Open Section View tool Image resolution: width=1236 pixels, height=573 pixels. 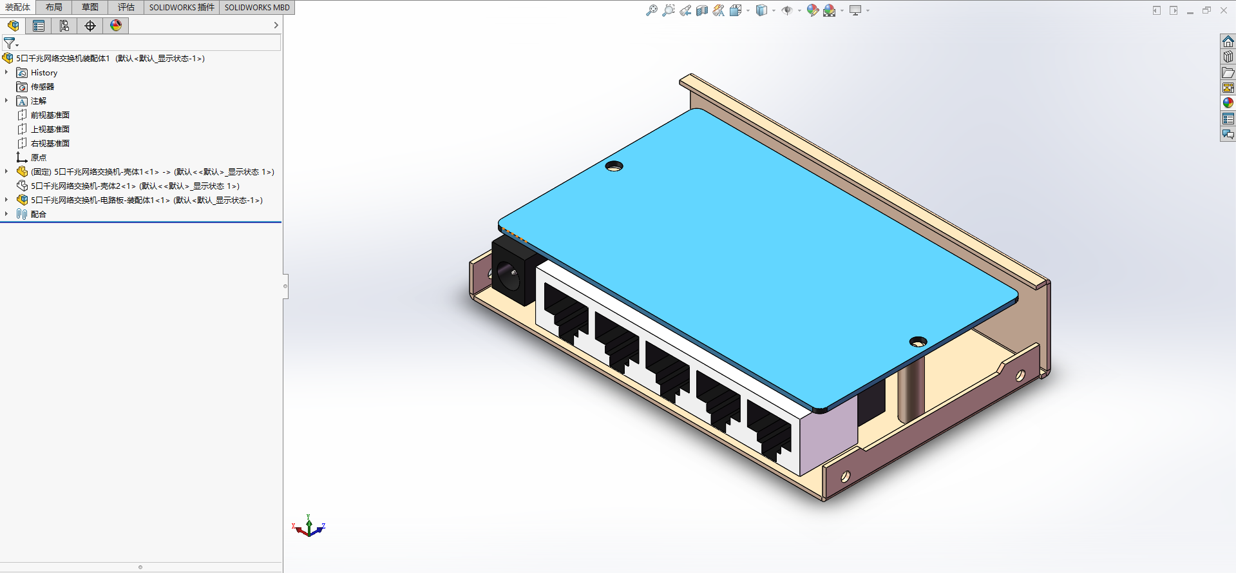tap(702, 10)
